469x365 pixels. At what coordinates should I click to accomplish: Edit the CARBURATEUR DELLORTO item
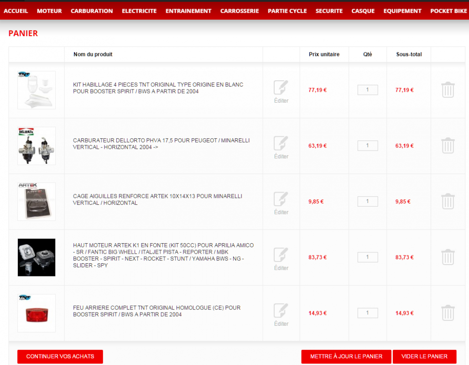point(281,147)
